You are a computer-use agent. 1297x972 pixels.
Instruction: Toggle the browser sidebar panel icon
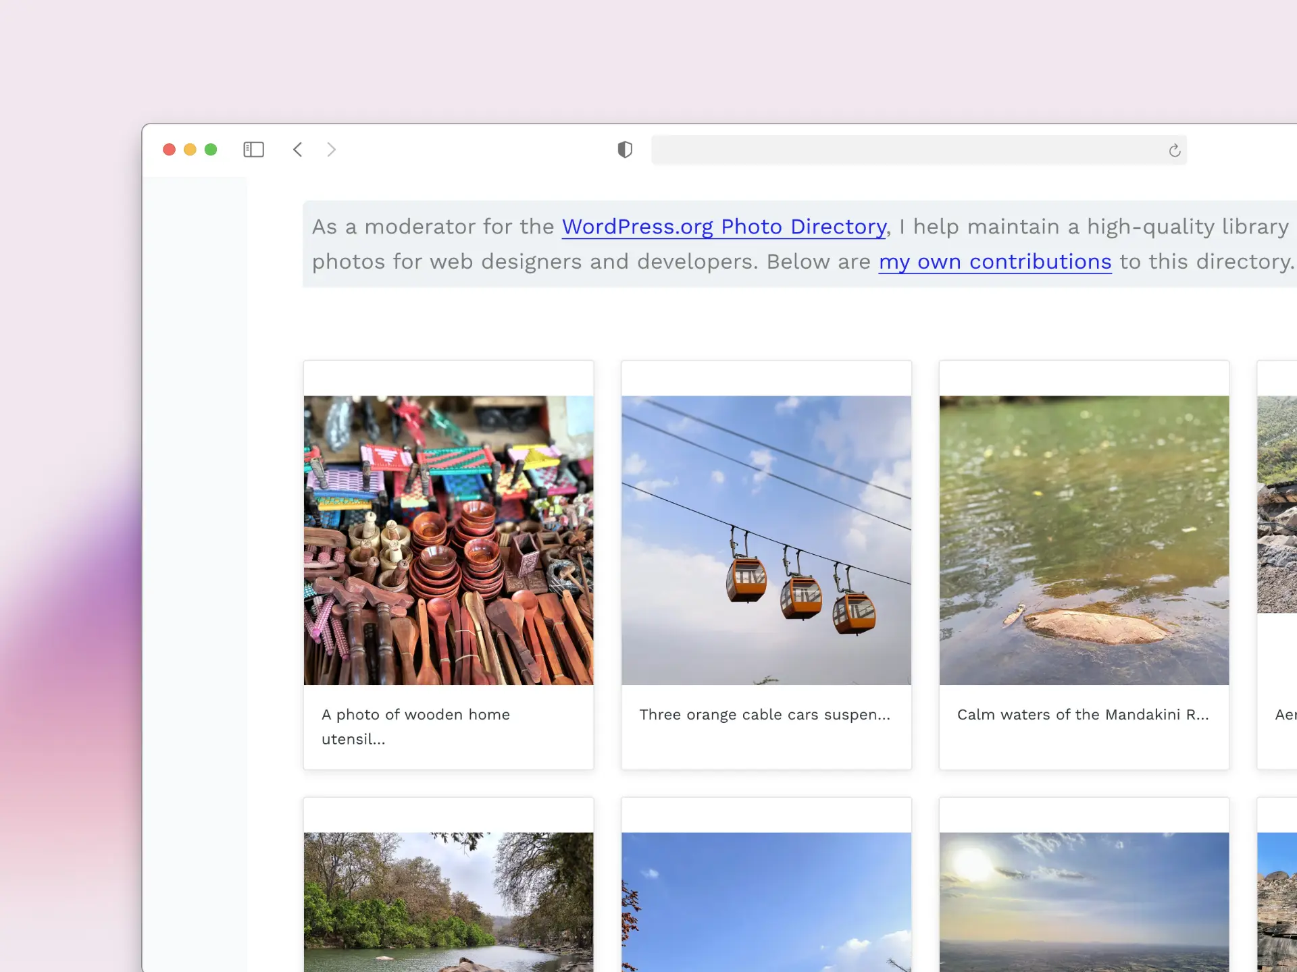(253, 149)
